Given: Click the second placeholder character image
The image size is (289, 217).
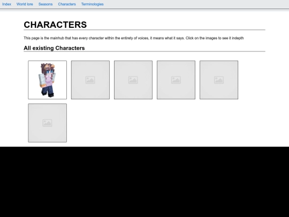Looking at the screenshot, I should coord(90,80).
